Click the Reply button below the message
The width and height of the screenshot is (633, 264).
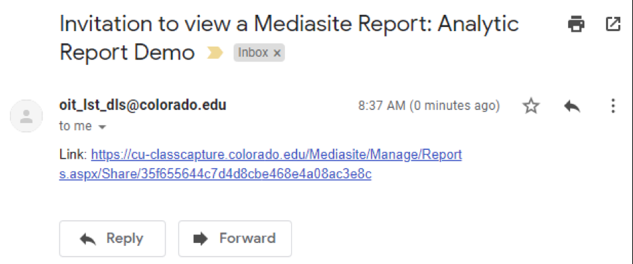(112, 238)
